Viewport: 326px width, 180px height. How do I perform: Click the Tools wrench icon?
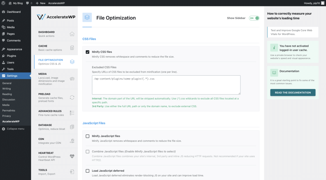(x=4, y=69)
